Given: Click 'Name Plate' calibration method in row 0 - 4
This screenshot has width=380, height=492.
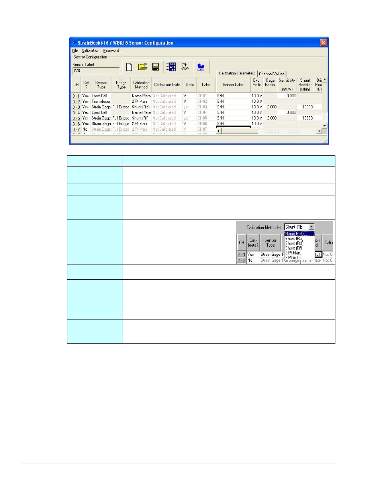Looking at the screenshot, I should coord(141,113).
